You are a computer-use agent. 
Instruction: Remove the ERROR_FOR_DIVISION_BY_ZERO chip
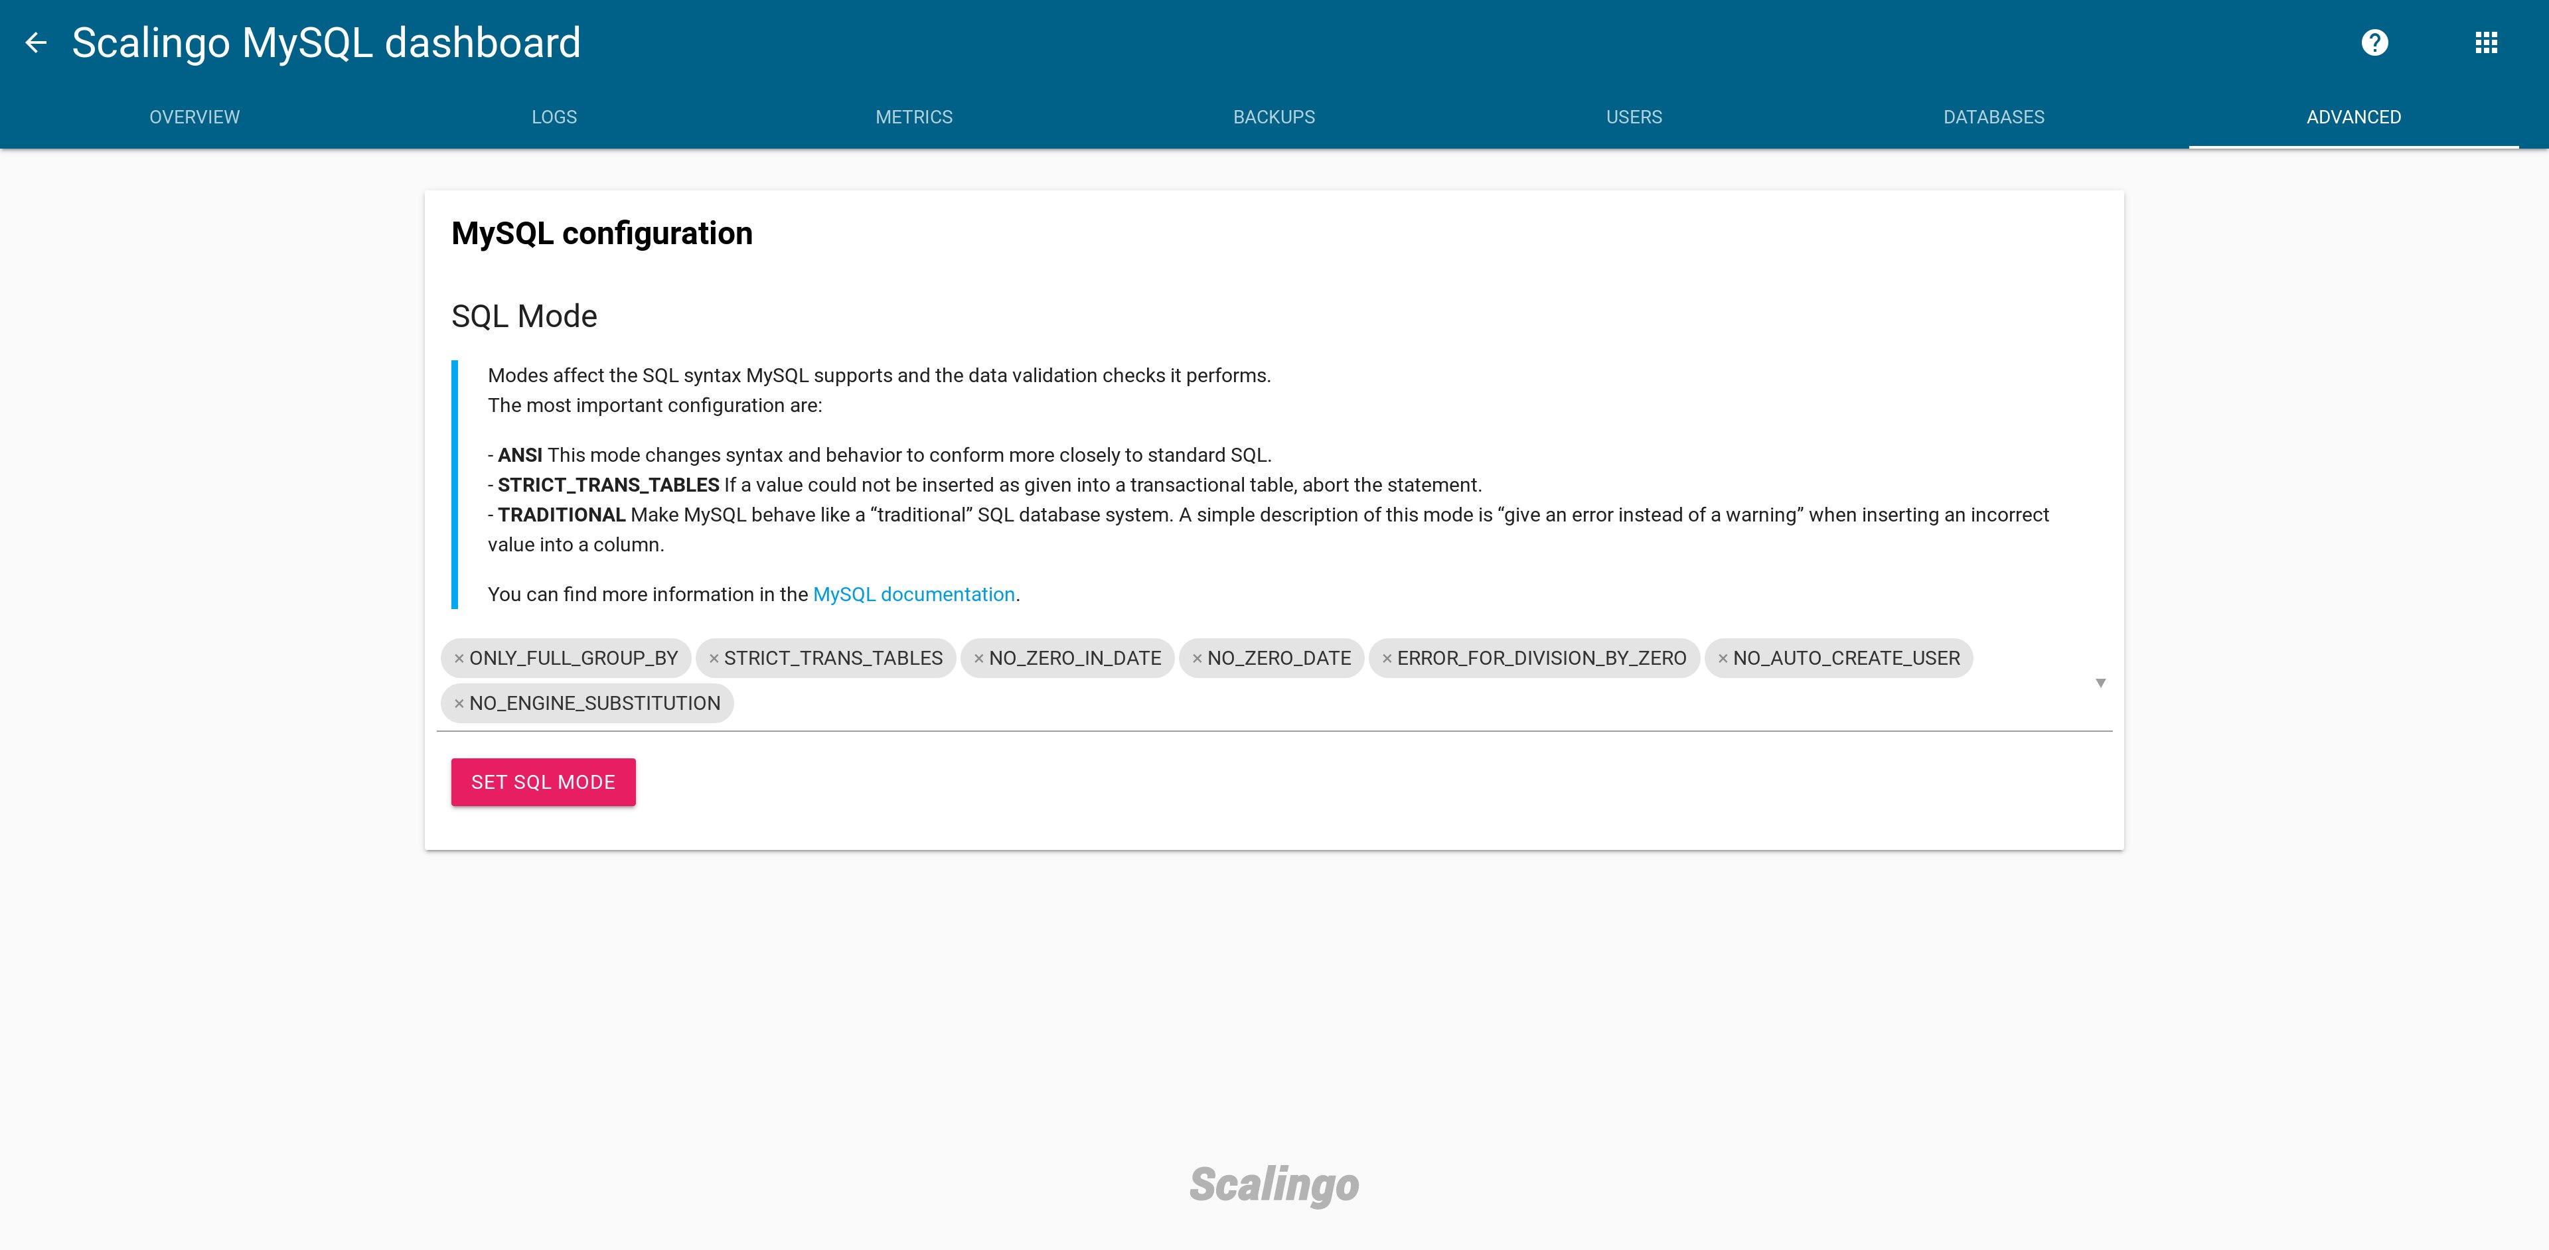tap(1387, 659)
